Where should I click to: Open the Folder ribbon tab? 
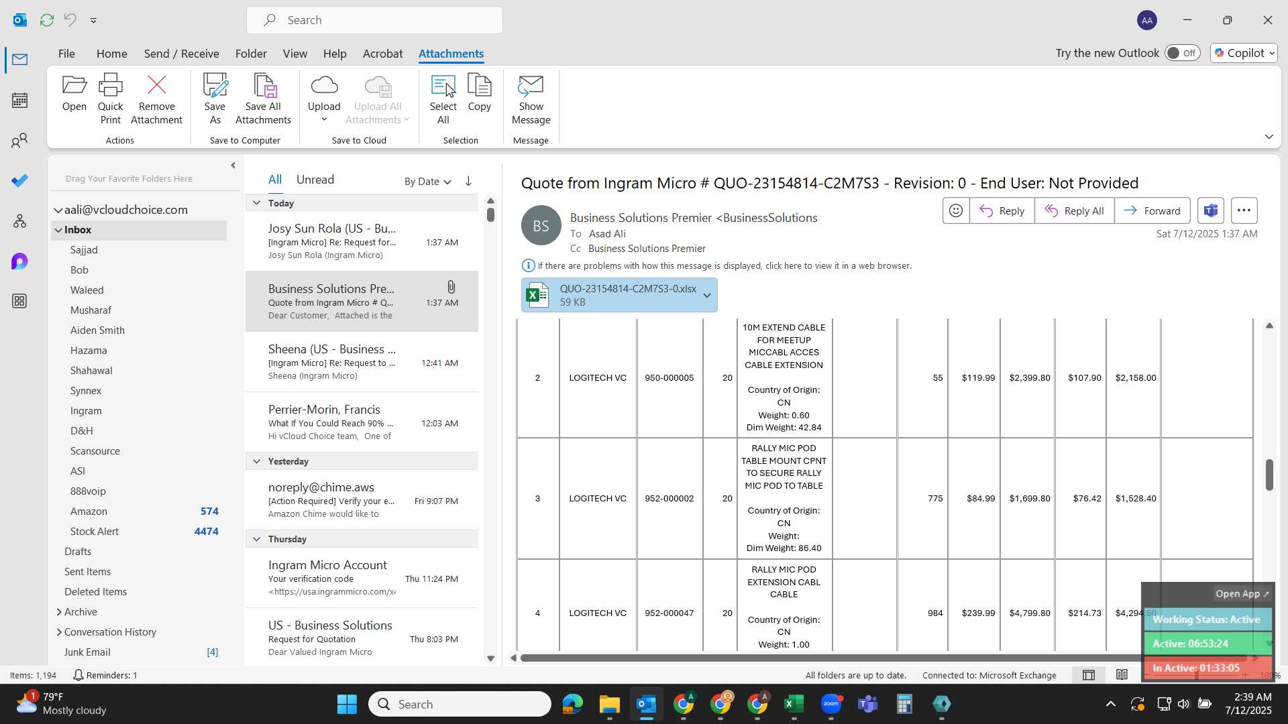[x=251, y=54]
